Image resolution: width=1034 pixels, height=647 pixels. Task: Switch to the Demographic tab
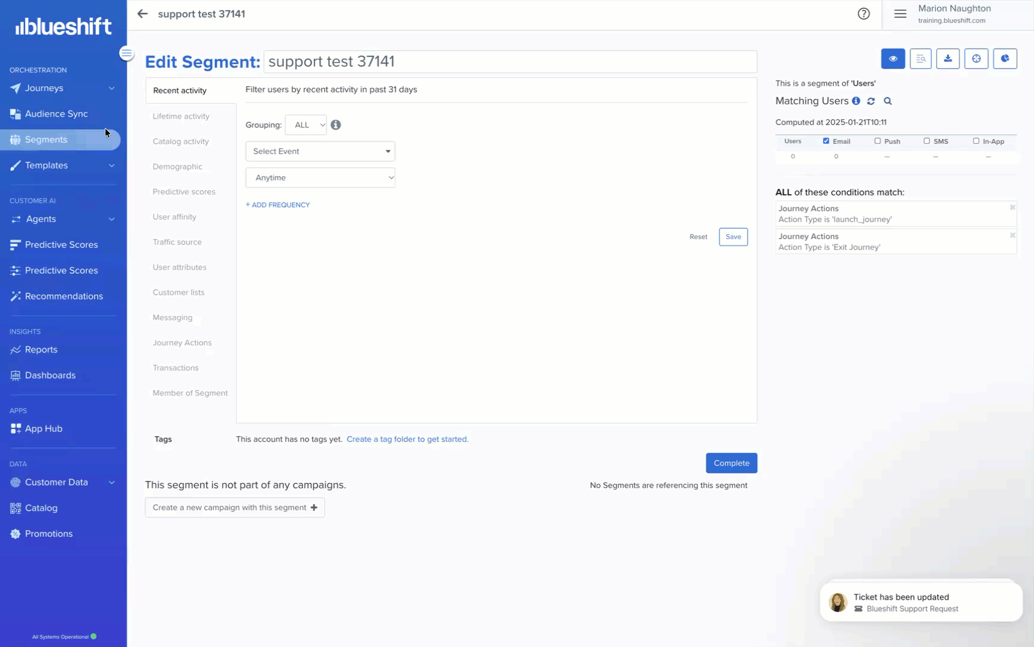pyautogui.click(x=177, y=167)
